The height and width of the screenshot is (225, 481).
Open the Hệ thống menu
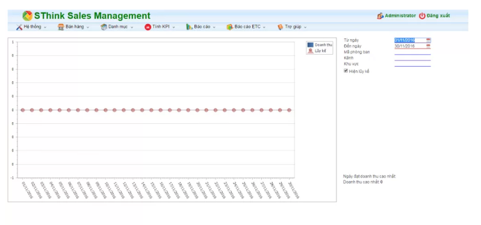33,26
